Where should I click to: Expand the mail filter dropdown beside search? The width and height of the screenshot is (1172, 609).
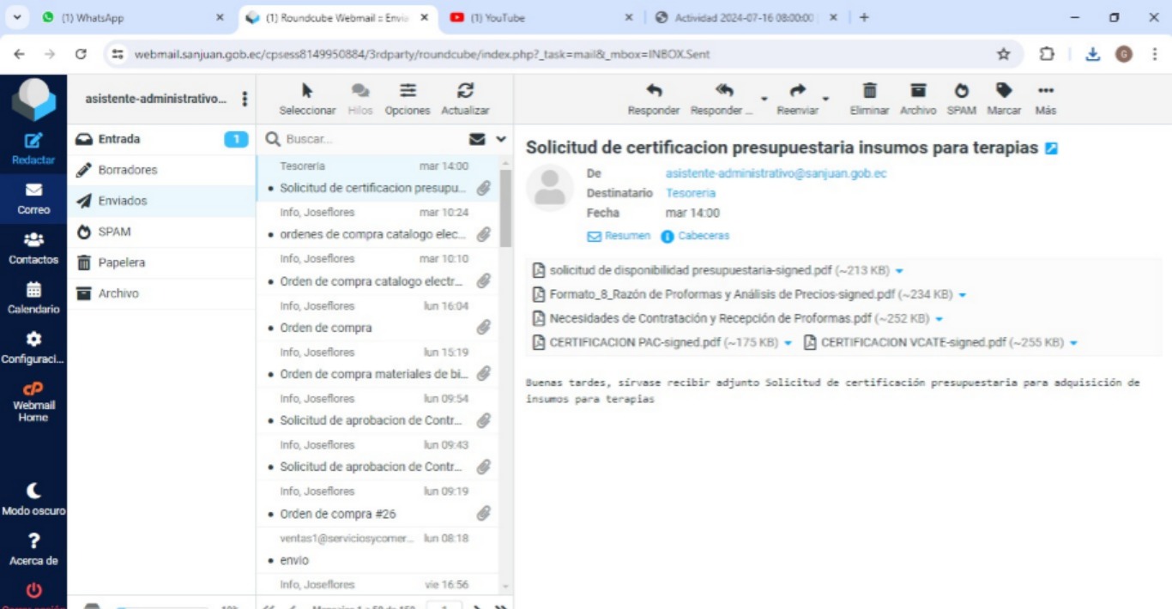pos(501,139)
